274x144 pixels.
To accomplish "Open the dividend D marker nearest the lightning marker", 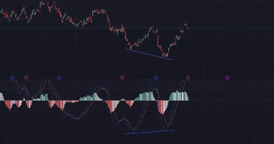I will click(x=156, y=78).
